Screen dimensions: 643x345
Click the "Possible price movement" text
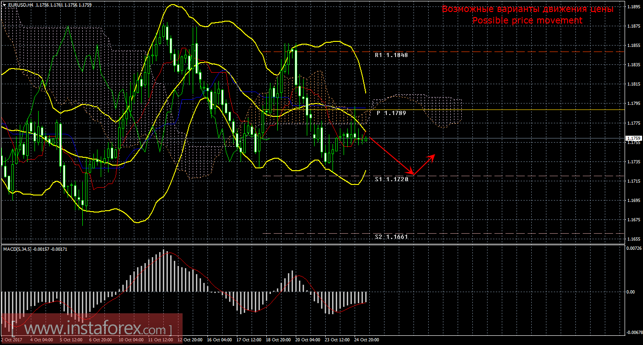527,21
